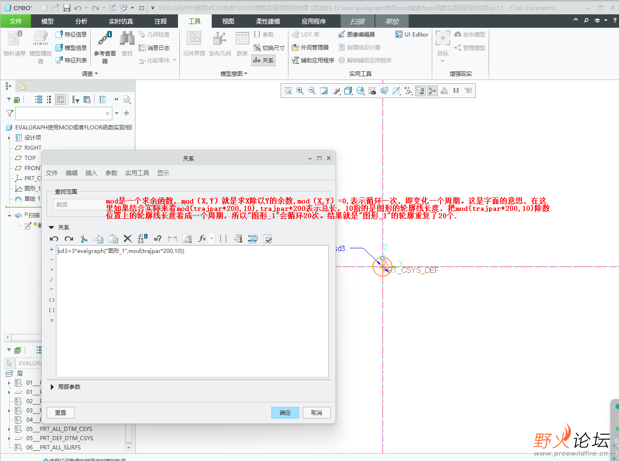Click the OK button in Relations dialog
619x461 pixels.
[285, 412]
